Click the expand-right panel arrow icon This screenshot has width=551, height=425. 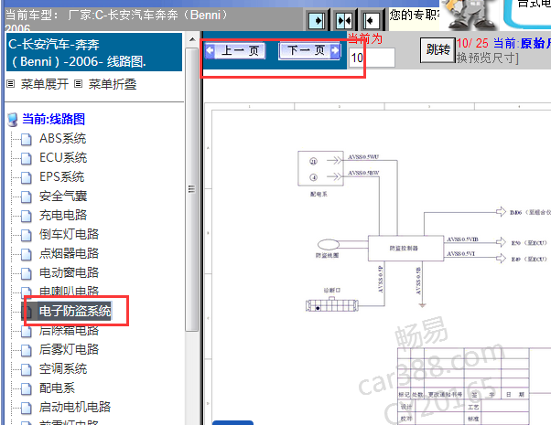[317, 20]
